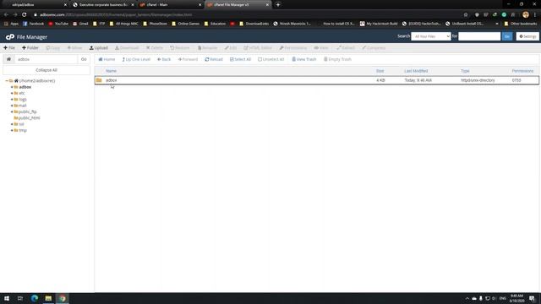Screen dimensions: 541x304
Task: Sort by the Type column header
Action: (465, 71)
